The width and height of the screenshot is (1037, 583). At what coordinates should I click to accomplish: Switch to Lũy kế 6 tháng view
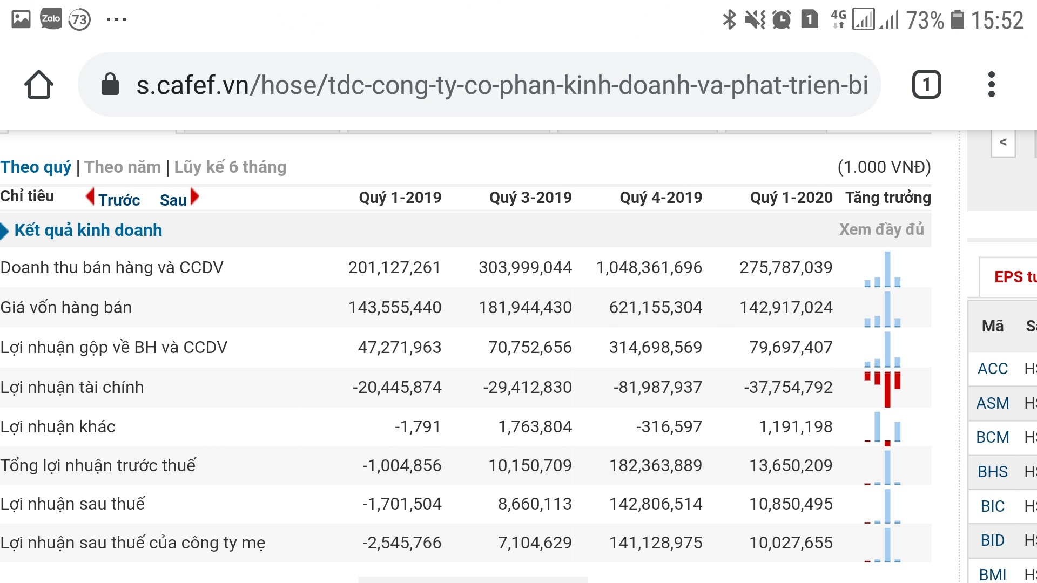point(230,167)
